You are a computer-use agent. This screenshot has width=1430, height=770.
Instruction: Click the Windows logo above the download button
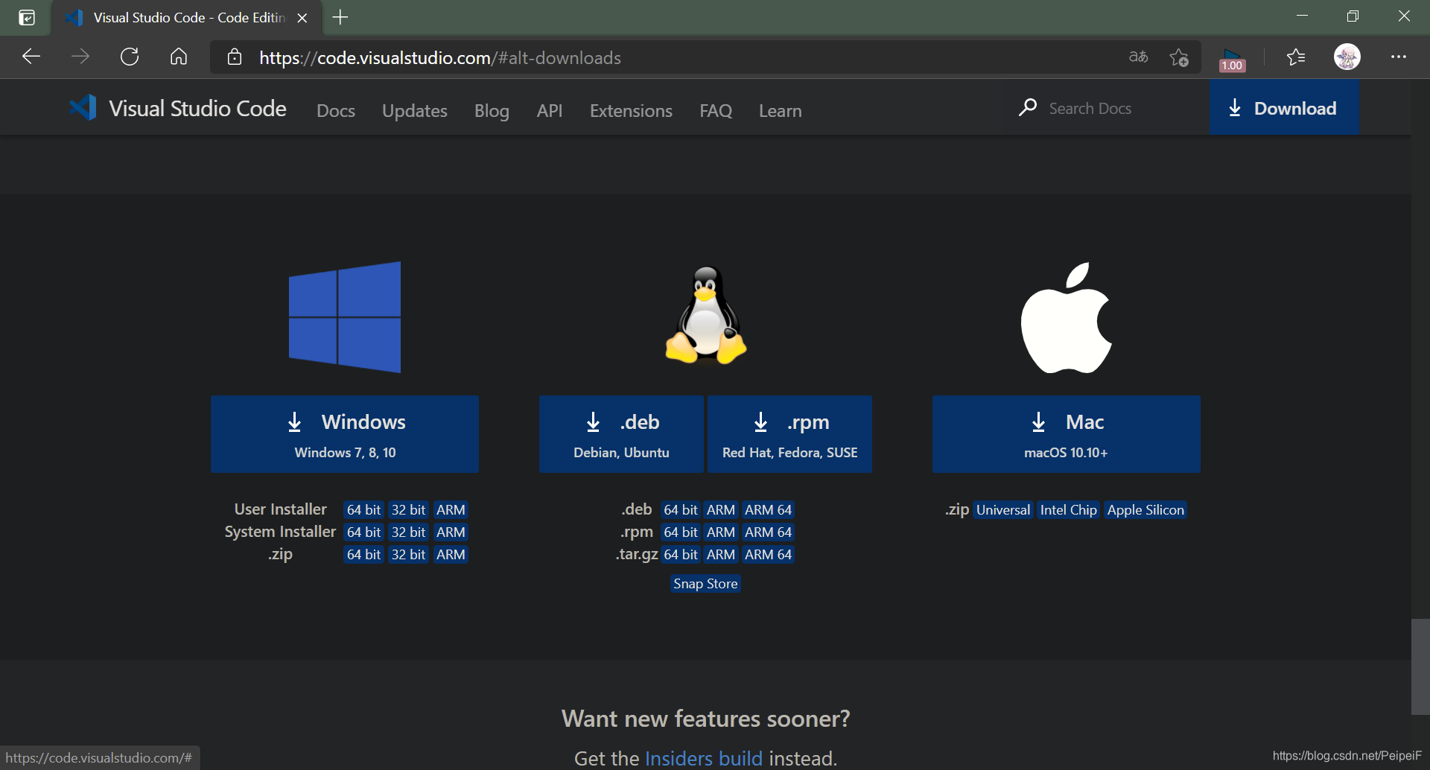[x=345, y=316]
